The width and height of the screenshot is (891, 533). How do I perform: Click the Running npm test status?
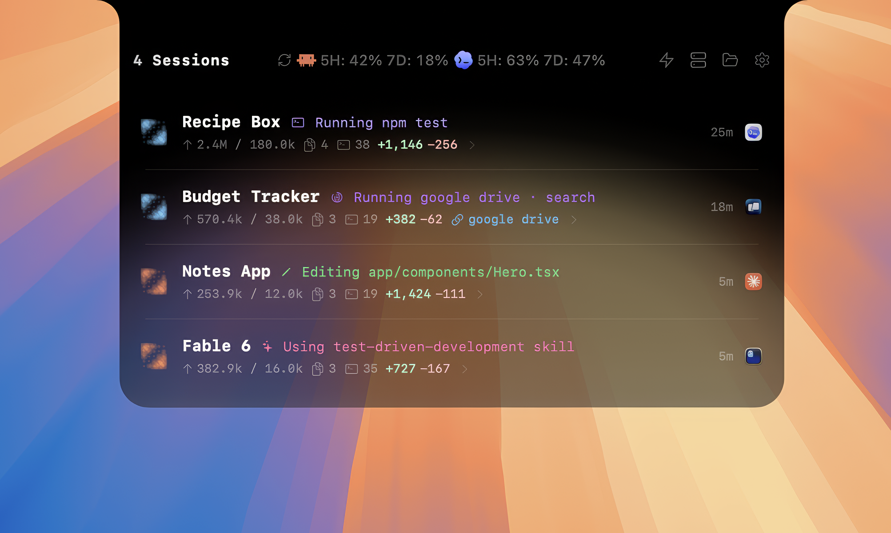(381, 122)
